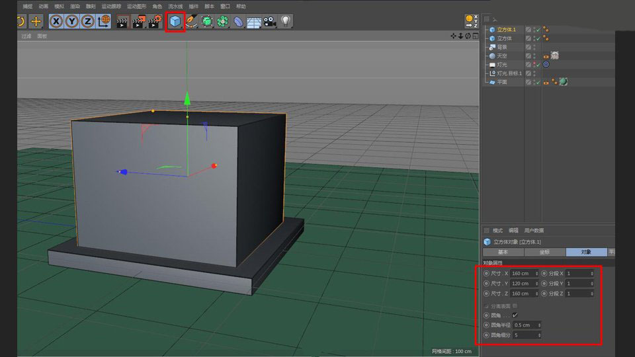Toggle the green enable checkmark for 立方体.1

pos(538,30)
